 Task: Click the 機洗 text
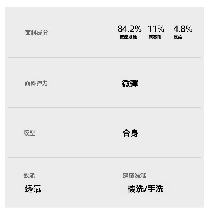pos(135,189)
